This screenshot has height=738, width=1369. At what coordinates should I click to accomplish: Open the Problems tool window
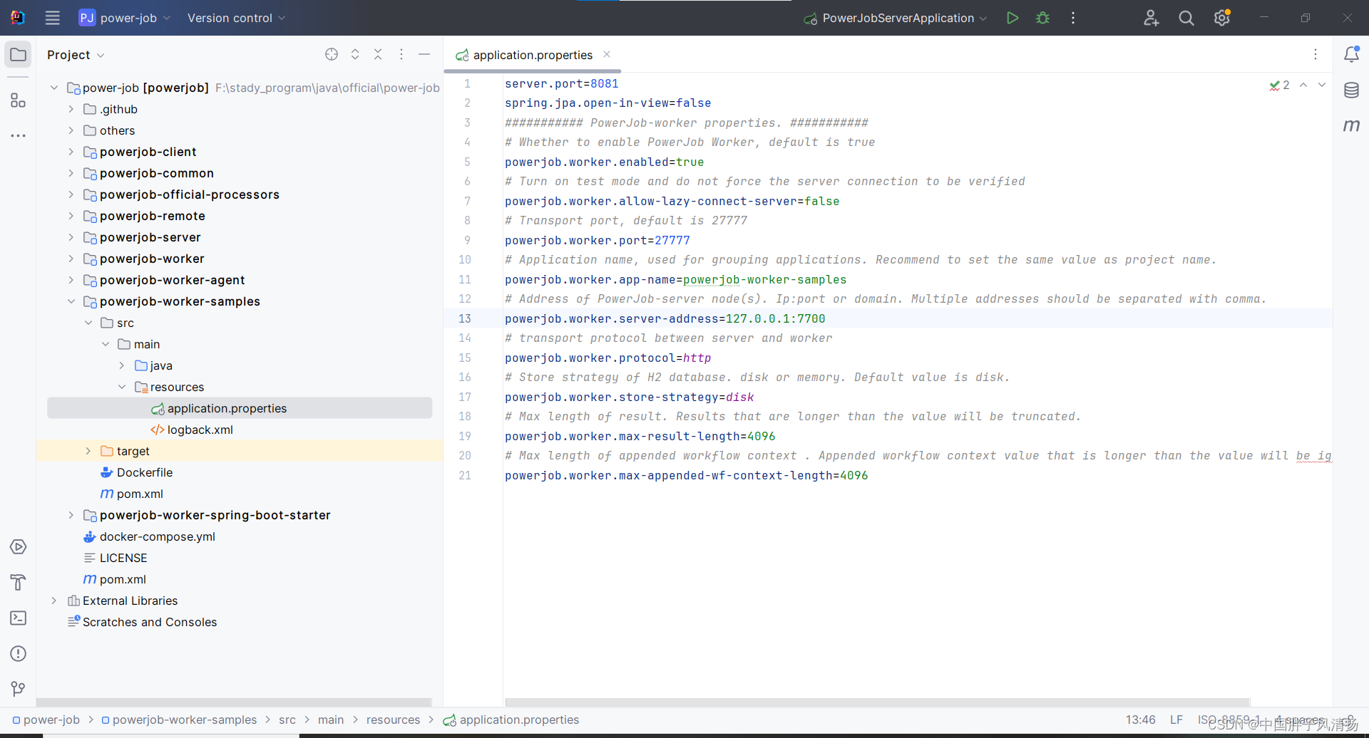click(19, 654)
